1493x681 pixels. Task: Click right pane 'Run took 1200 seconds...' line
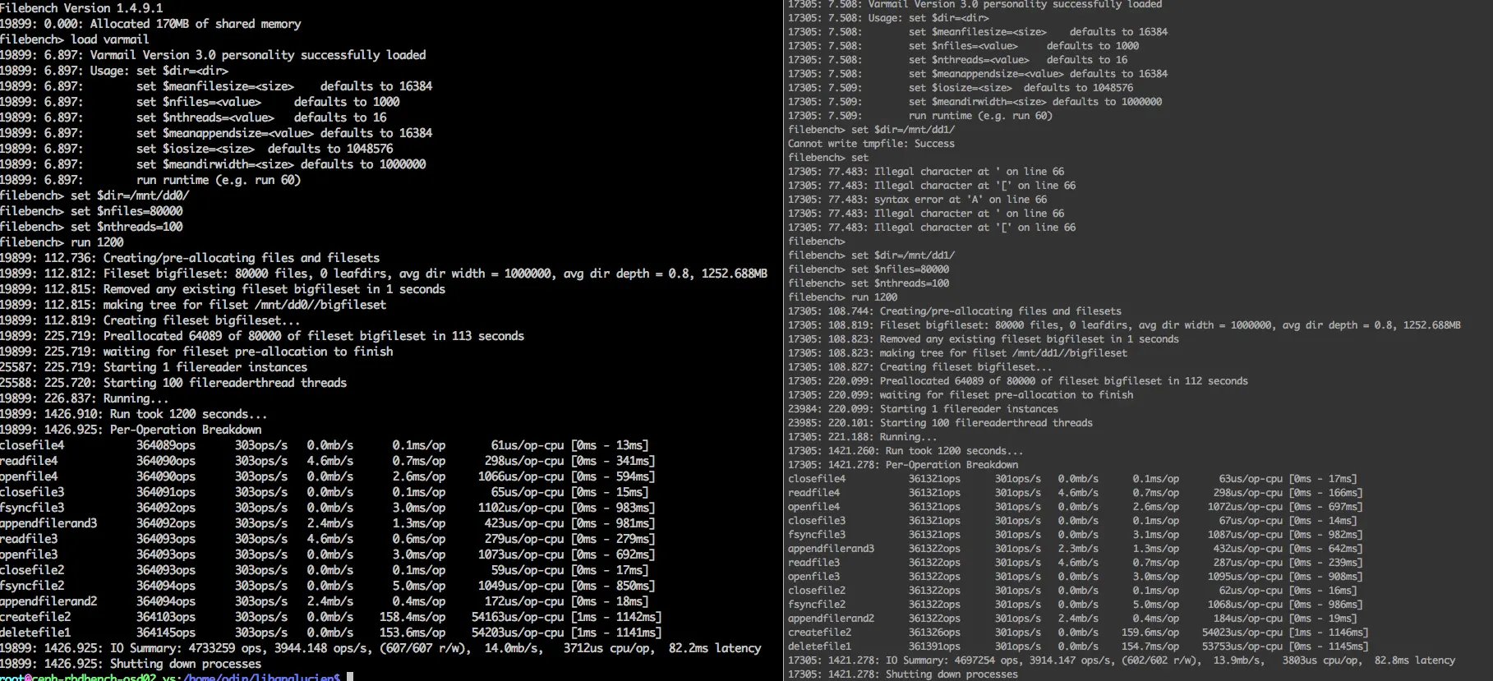coord(905,451)
